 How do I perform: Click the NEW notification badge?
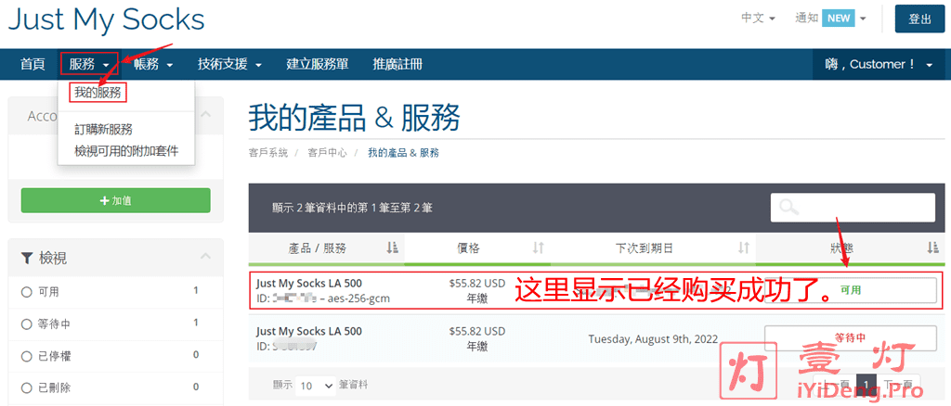pos(839,19)
